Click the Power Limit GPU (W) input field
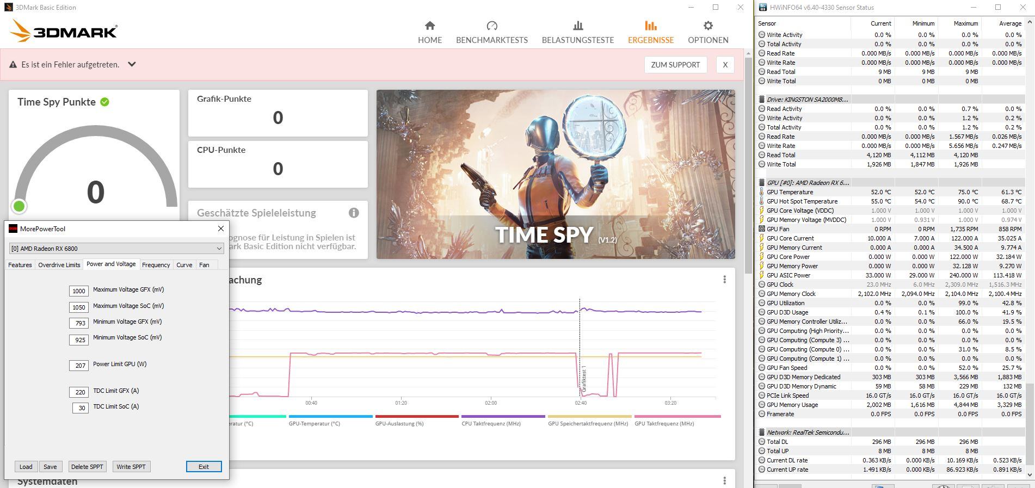 [79, 366]
